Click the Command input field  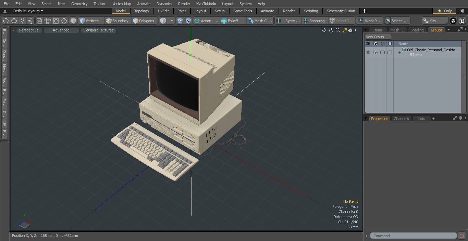(x=414, y=236)
